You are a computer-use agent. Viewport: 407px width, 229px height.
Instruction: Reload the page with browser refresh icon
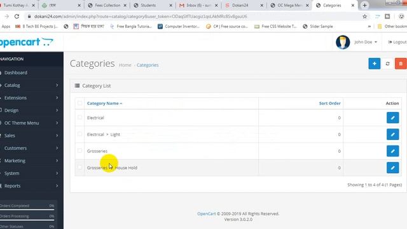17,17
